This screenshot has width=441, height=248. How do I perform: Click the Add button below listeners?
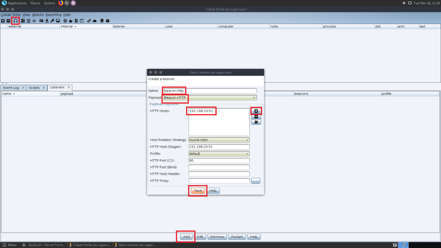(186, 237)
